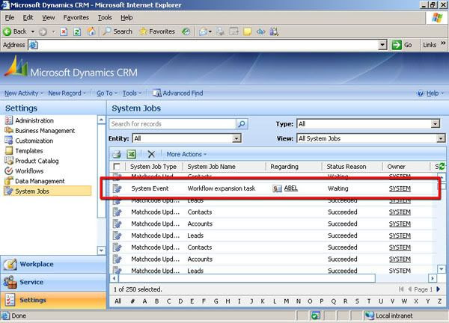Screen dimensions: 449x323
Task: Toggle the select-all checkbox in grid header
Action: 117,167
